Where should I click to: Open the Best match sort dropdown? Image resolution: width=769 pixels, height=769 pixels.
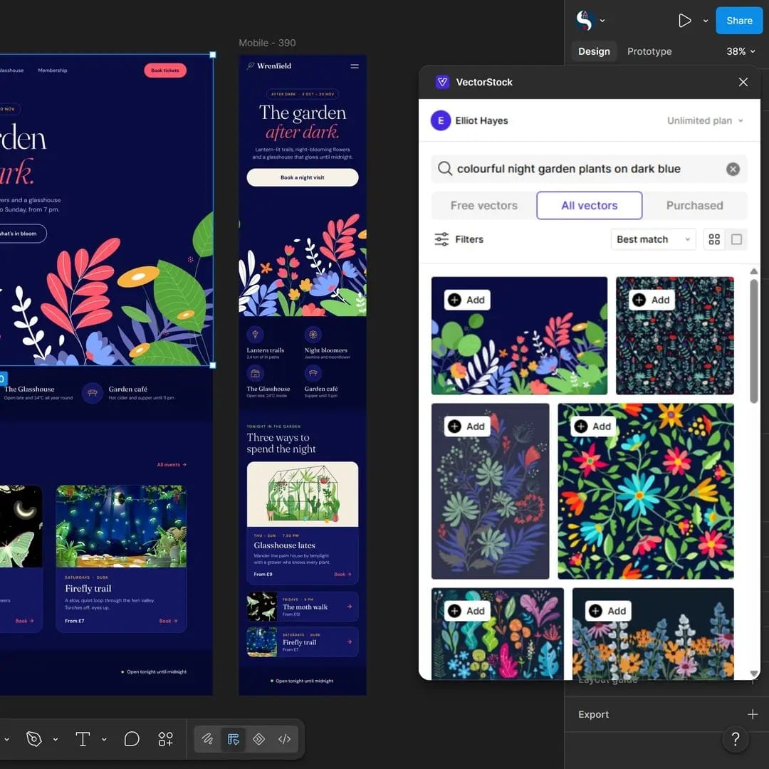[x=653, y=239]
